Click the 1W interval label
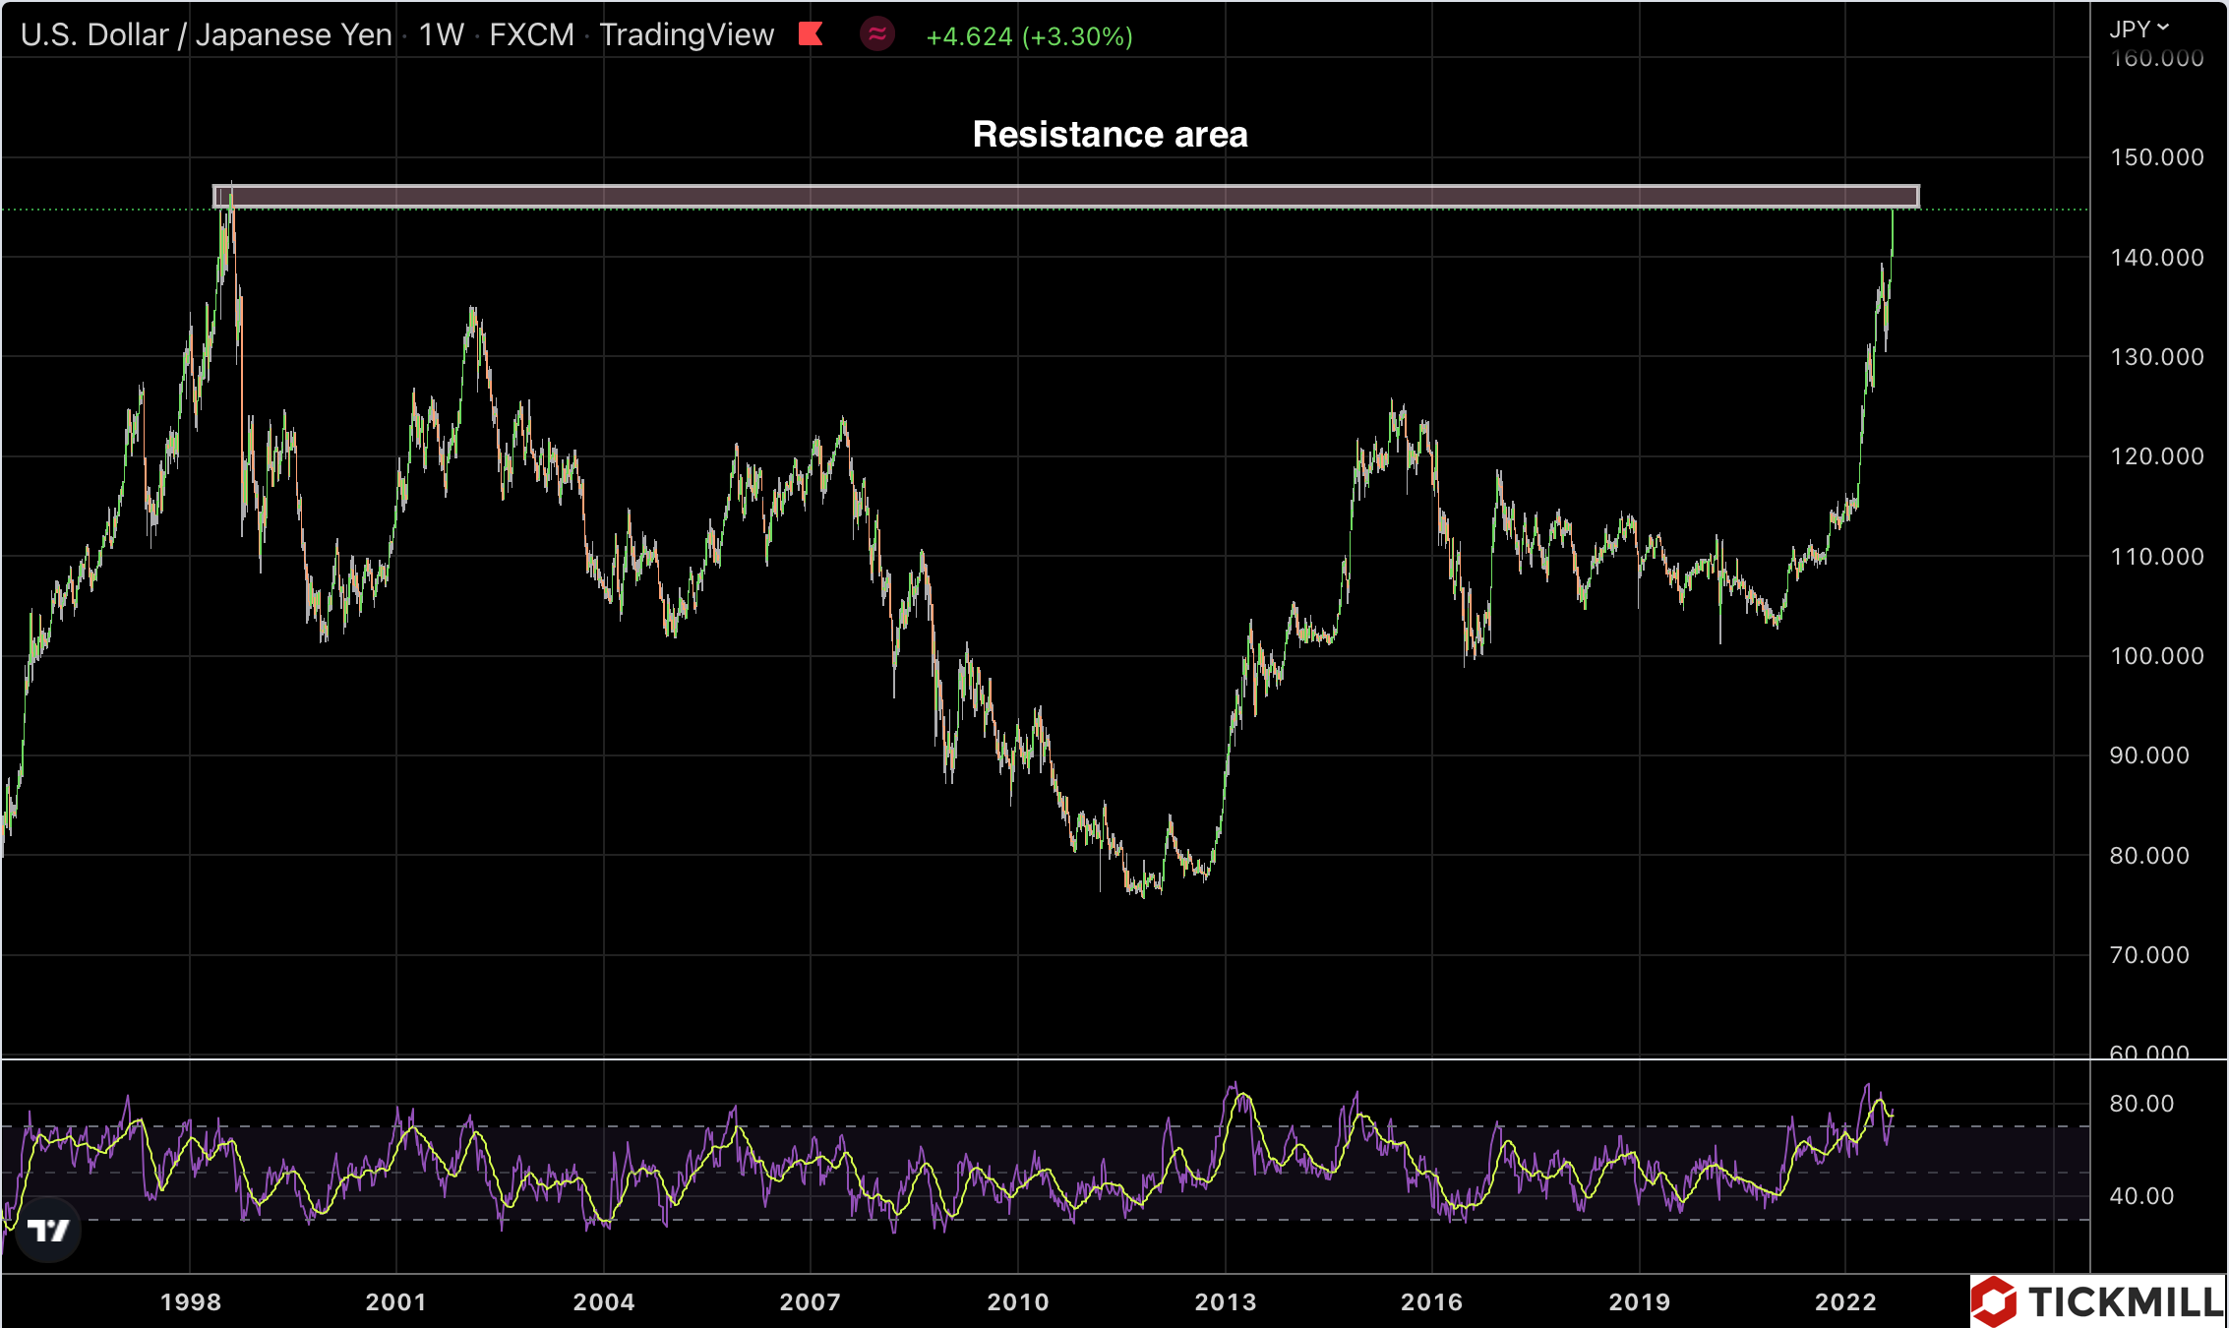2229x1328 pixels. pyautogui.click(x=441, y=35)
